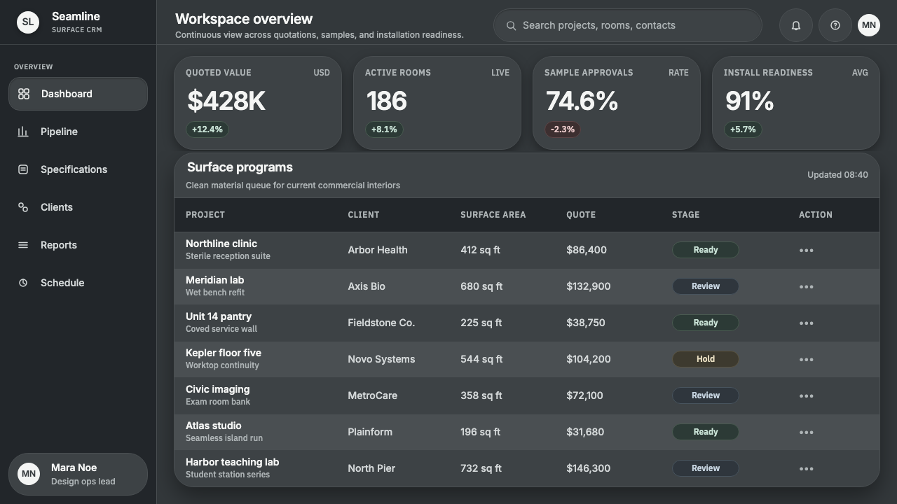Click the 358 sq ft surface area cell
This screenshot has width=897, height=504.
click(481, 395)
